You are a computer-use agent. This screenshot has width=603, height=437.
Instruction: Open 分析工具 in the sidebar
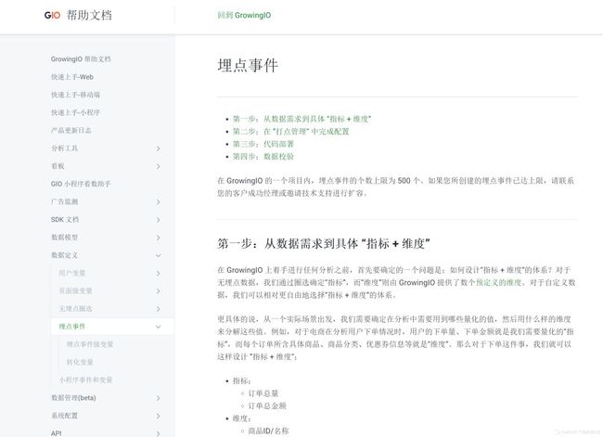65,148
